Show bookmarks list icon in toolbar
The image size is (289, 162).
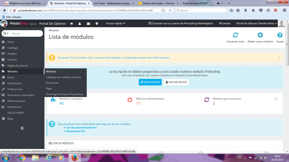238,10
